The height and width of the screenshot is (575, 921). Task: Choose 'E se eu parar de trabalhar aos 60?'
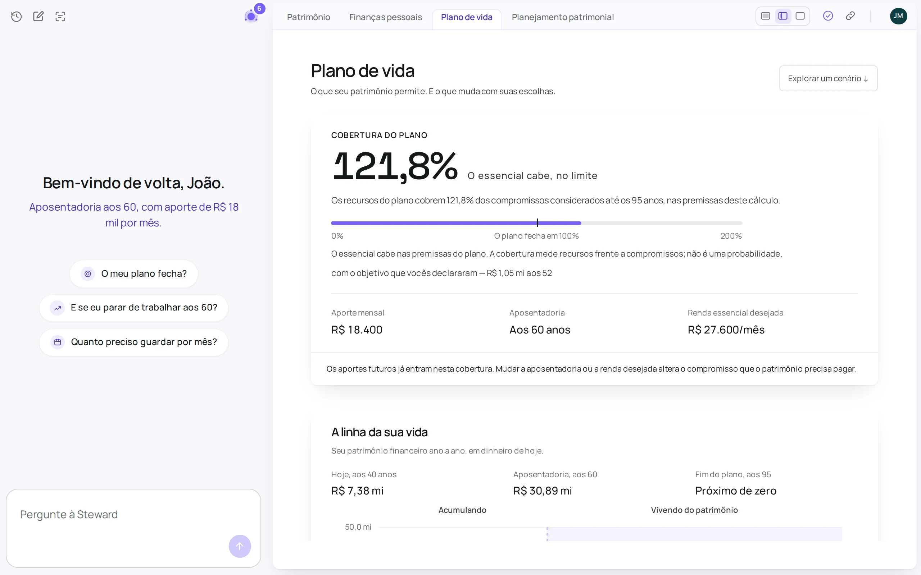click(x=133, y=308)
